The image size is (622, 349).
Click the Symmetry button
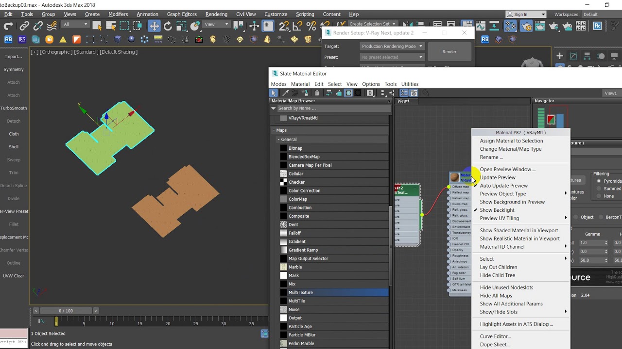pos(14,69)
